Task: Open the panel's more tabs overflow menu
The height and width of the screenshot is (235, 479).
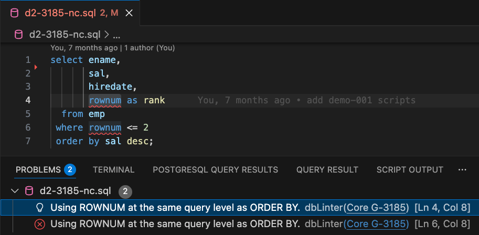Action: tap(462, 169)
